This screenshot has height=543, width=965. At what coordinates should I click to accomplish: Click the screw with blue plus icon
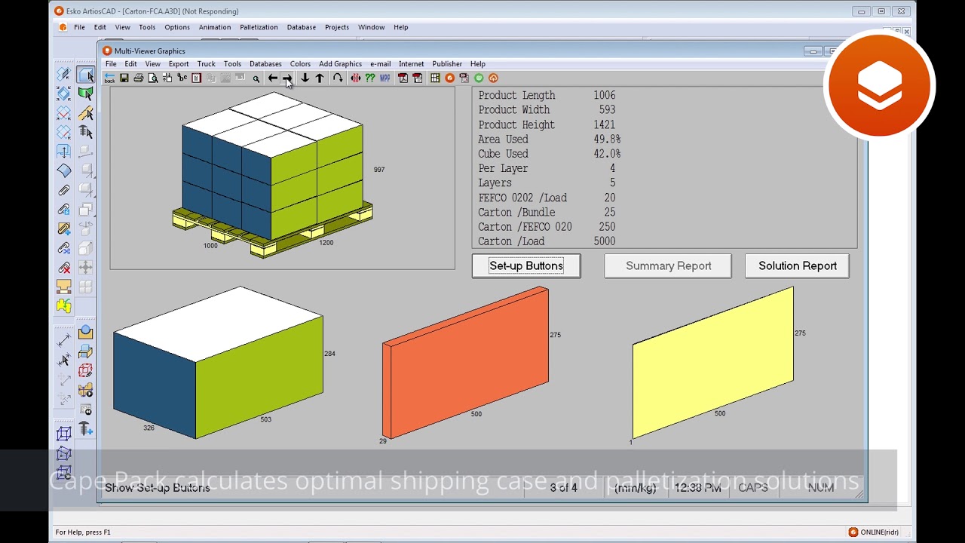[x=85, y=429]
